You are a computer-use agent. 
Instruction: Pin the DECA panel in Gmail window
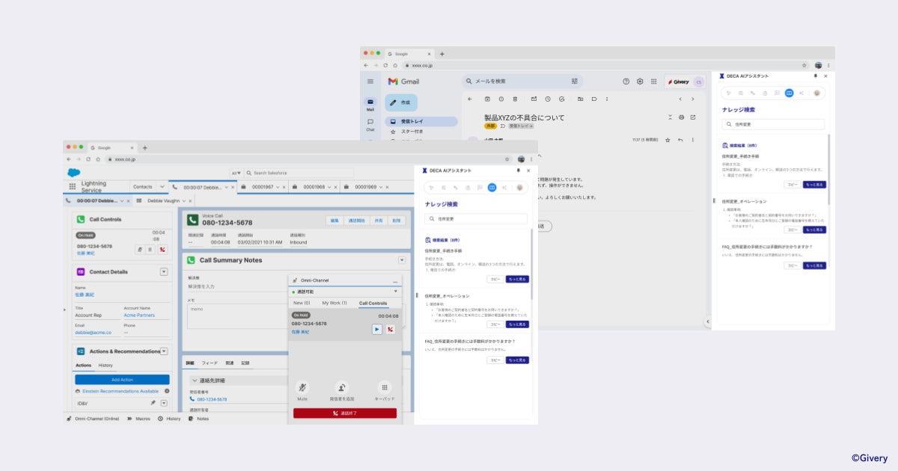coord(816,76)
